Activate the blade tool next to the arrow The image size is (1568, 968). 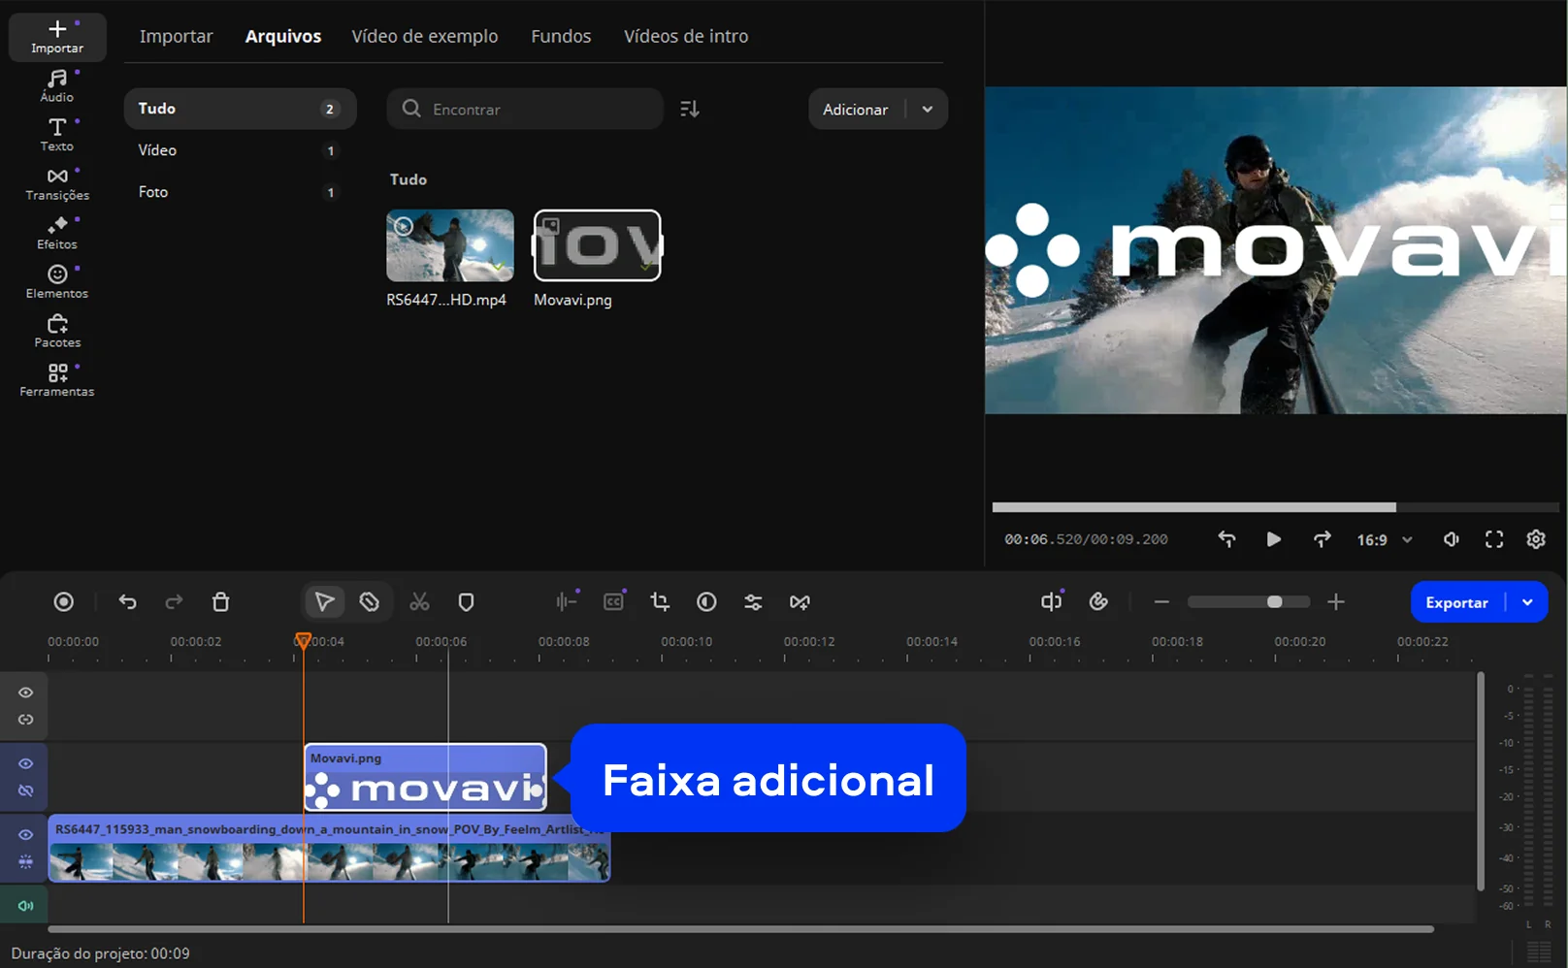pyautogui.click(x=370, y=602)
